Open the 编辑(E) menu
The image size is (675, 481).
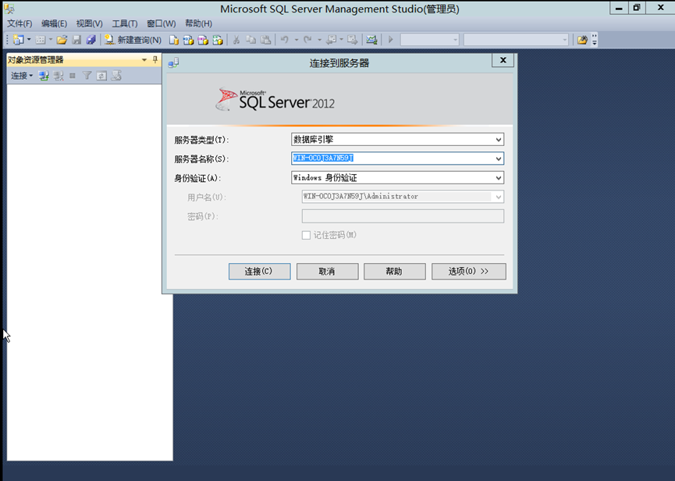(x=55, y=23)
